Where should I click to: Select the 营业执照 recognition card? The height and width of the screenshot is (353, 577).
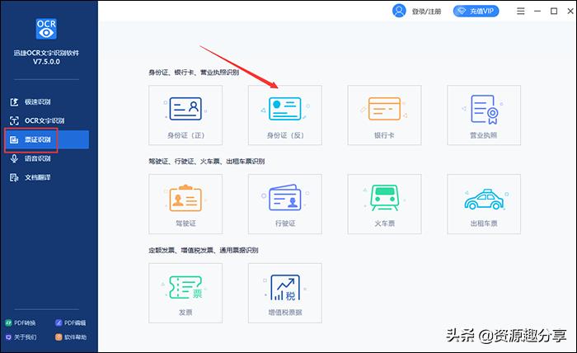point(484,115)
